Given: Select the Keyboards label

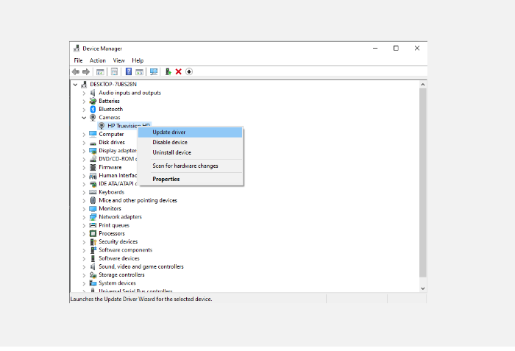Looking at the screenshot, I should (x=112, y=192).
